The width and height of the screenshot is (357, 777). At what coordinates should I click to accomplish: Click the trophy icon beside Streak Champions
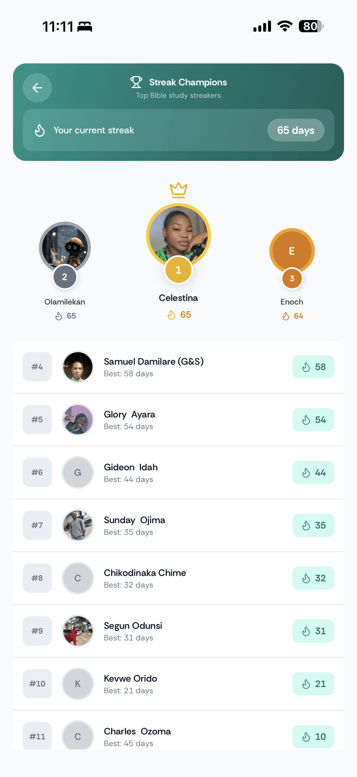(x=136, y=82)
